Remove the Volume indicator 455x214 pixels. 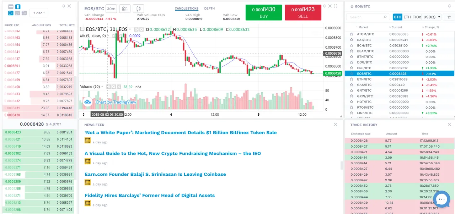click(119, 87)
